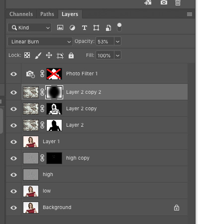
Task: Lock transparent pixels icon
Action: [27, 55]
